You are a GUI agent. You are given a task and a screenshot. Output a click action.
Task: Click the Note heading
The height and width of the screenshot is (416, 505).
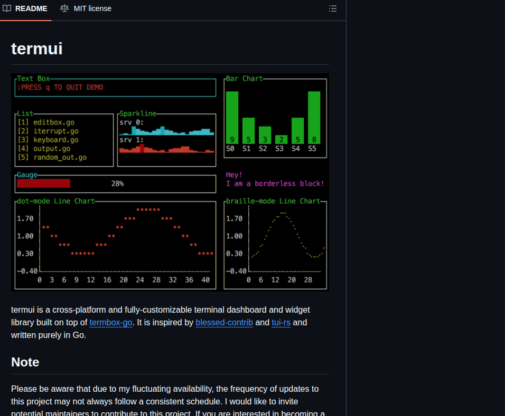[25, 362]
